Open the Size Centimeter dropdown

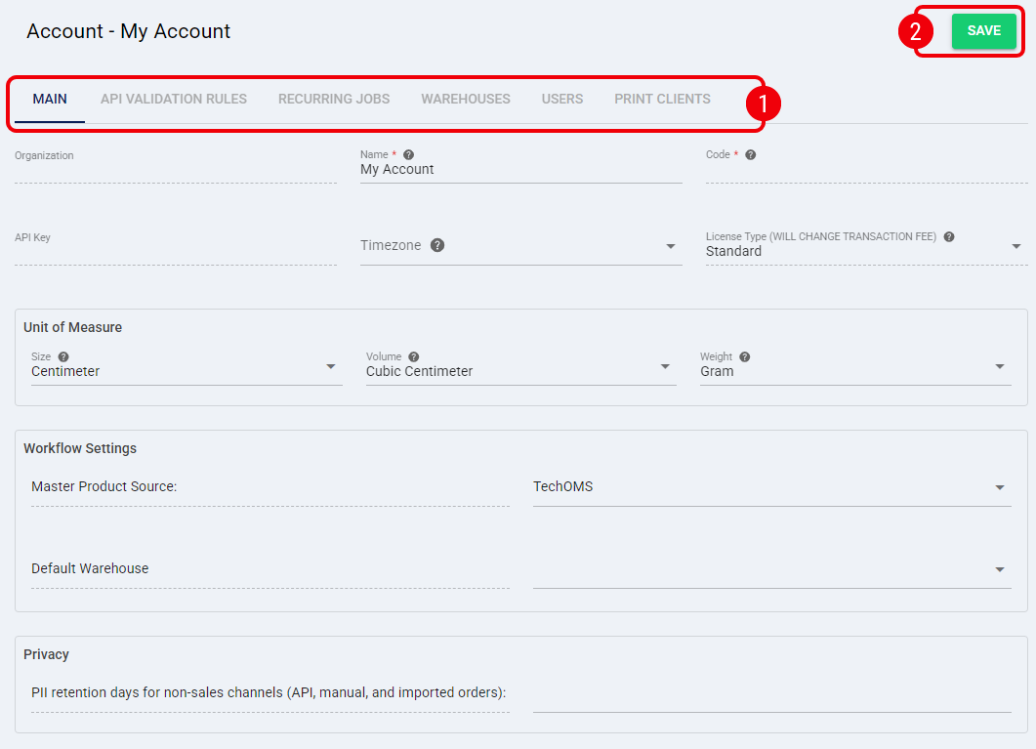click(186, 367)
